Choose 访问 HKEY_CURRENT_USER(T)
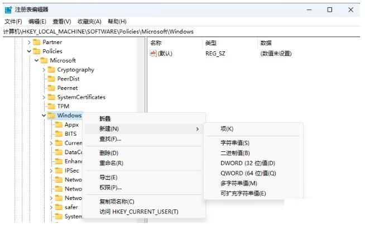The image size is (365, 229). coord(145,212)
